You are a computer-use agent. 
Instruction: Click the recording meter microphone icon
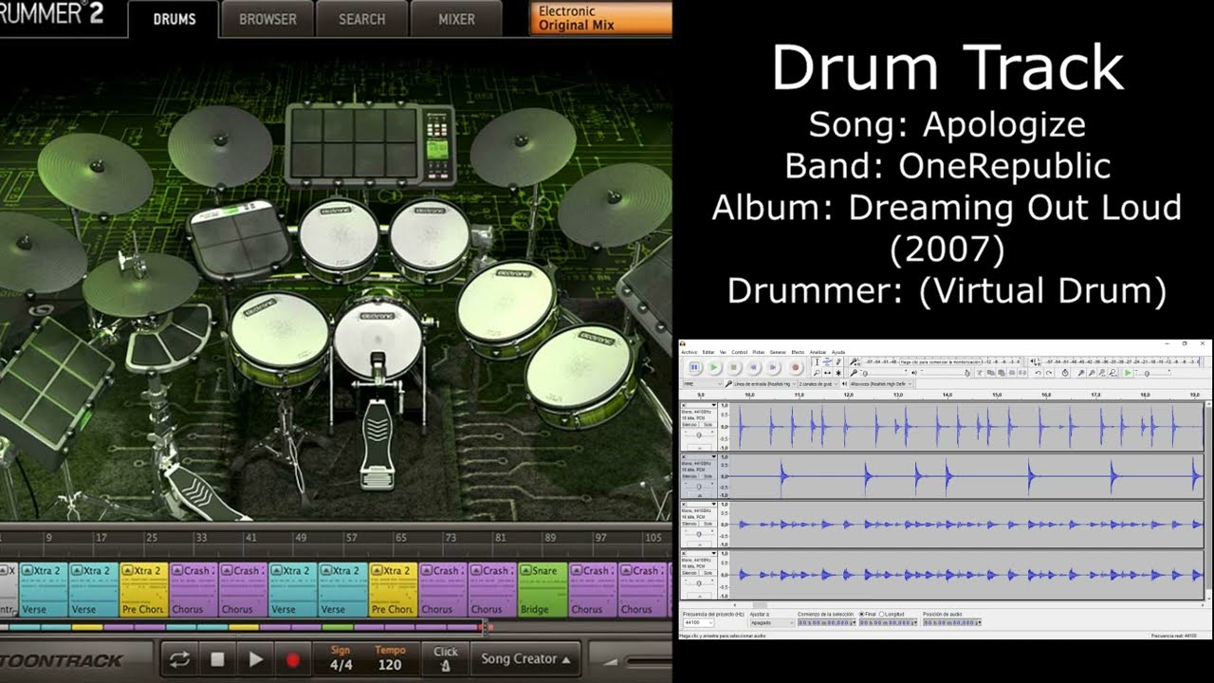(854, 361)
